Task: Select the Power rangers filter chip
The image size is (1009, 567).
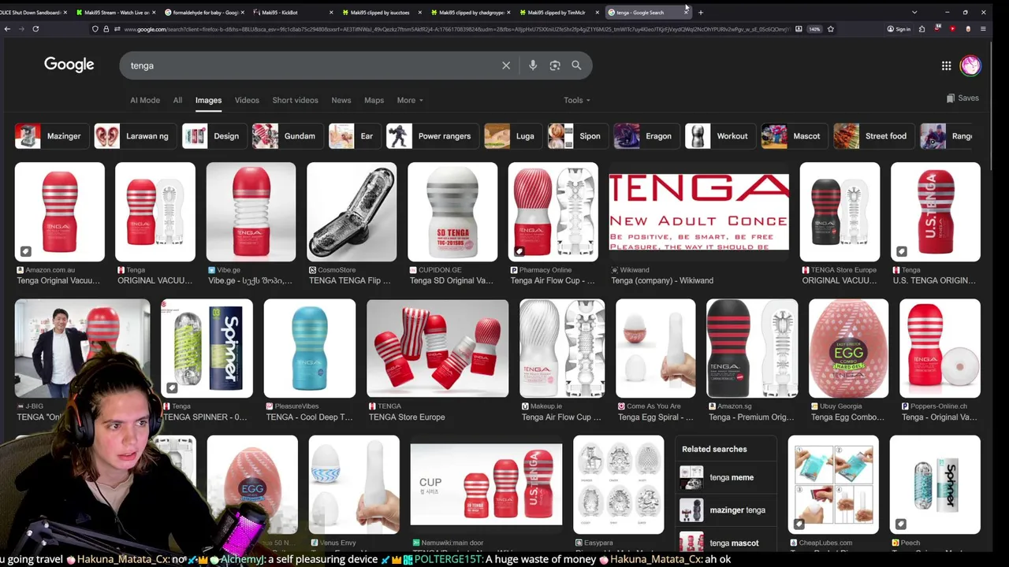Action: (x=431, y=136)
